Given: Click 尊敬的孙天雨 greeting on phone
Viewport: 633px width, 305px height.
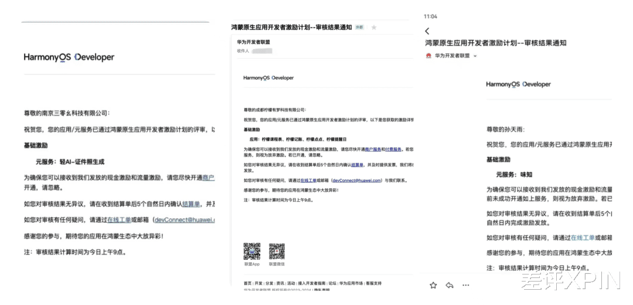Looking at the screenshot, I should click(x=505, y=130).
